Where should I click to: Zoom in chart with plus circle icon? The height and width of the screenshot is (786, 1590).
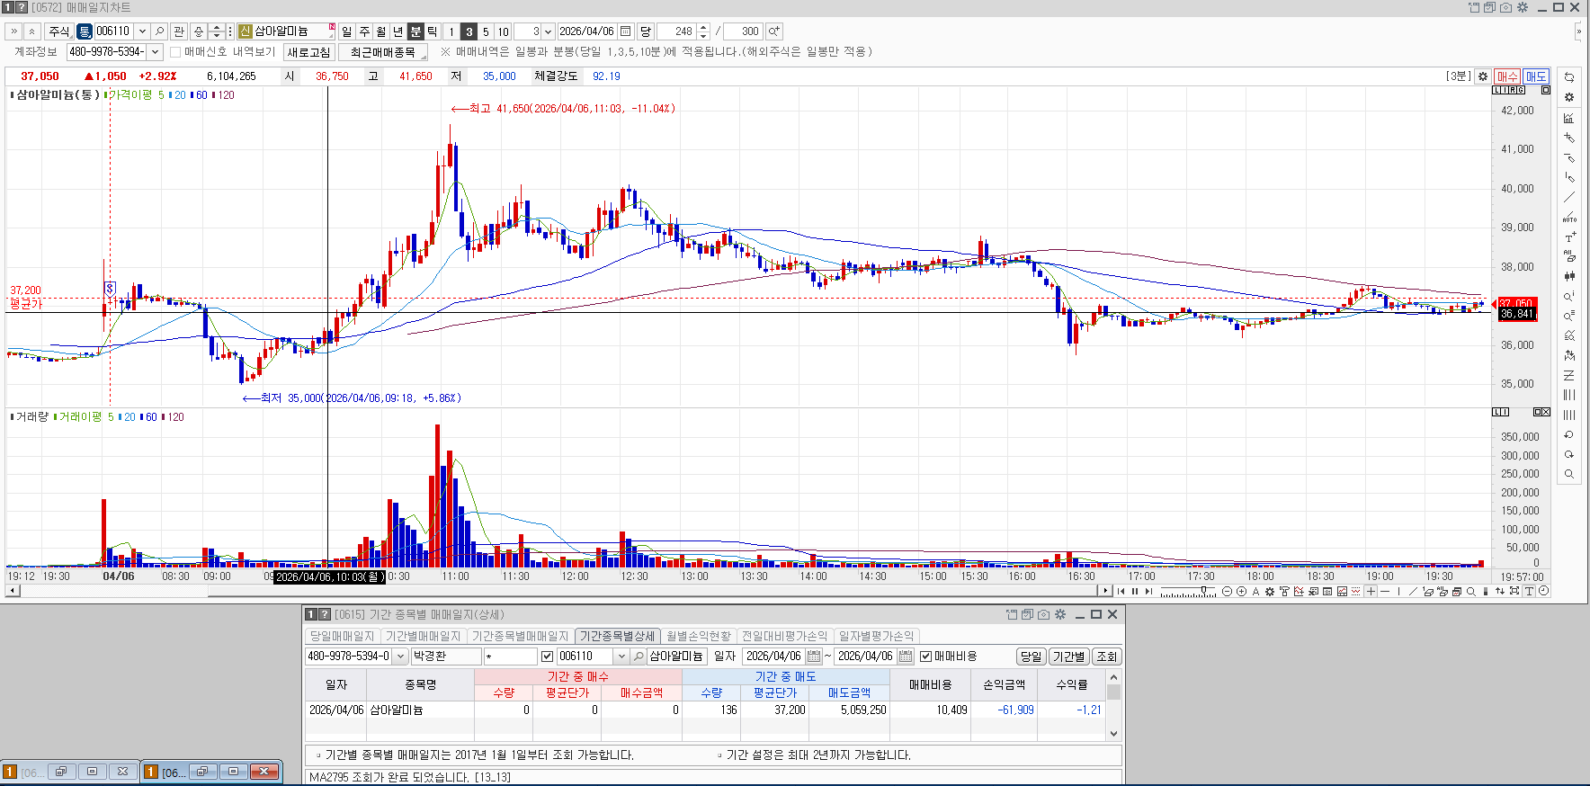click(x=1241, y=592)
